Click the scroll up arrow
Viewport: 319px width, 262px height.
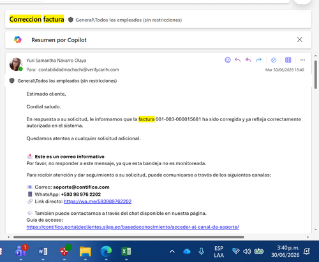coord(316,56)
